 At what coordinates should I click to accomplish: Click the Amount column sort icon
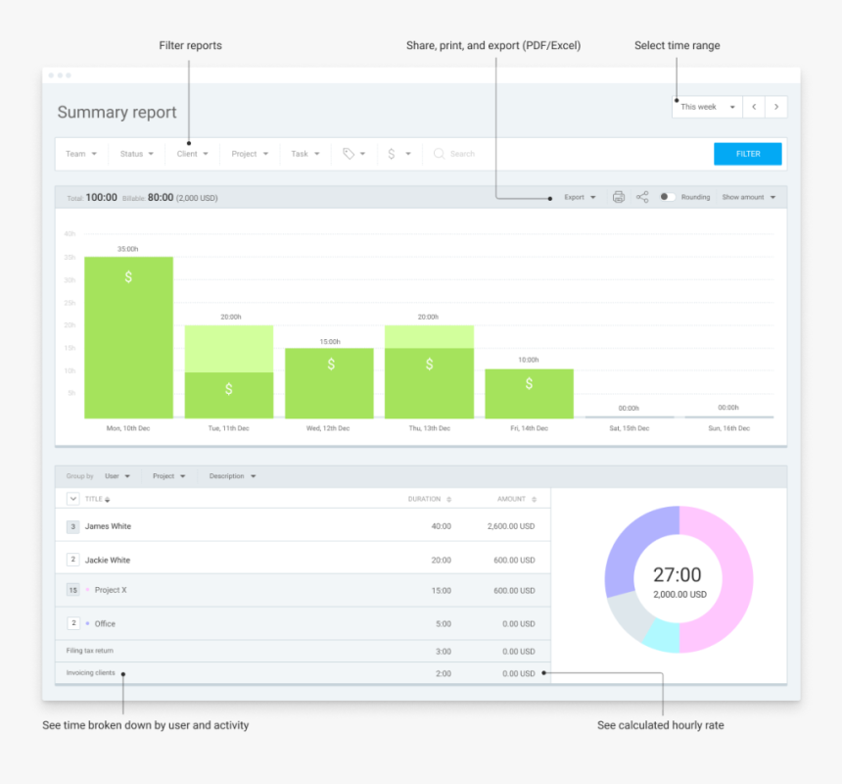tap(534, 500)
